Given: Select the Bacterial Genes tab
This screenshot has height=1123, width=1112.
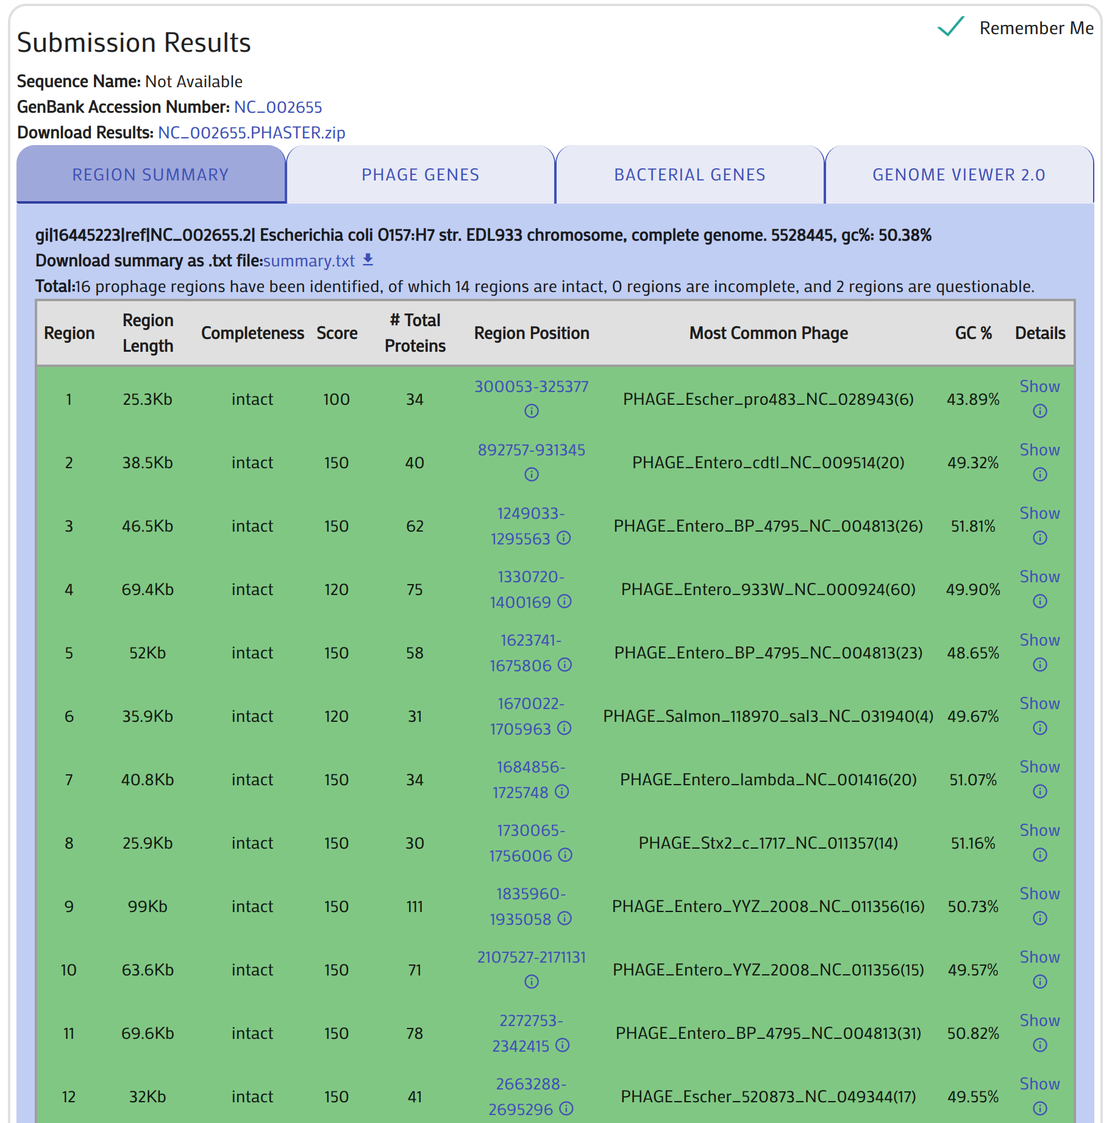Looking at the screenshot, I should (690, 175).
